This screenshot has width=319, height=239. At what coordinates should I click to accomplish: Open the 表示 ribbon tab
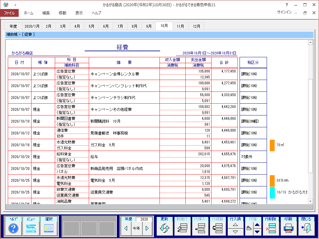click(79, 13)
